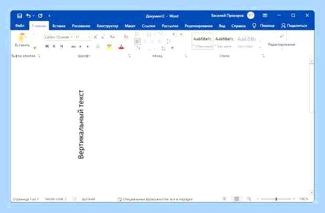Viewport: 325px width, 213px height.
Task: Switch to the Справка tab
Action: [239, 26]
